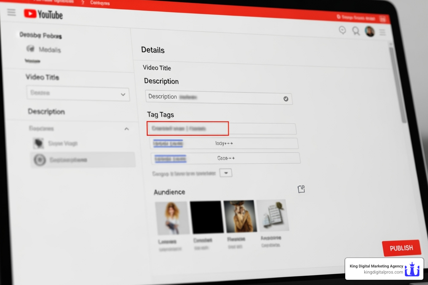Open the Description field dropdown arrow
The image size is (428, 285).
coord(285,99)
